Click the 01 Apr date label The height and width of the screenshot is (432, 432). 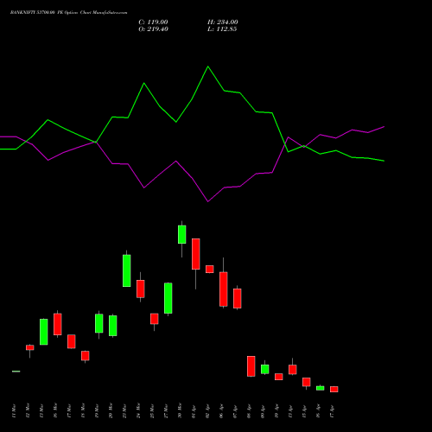194,410
